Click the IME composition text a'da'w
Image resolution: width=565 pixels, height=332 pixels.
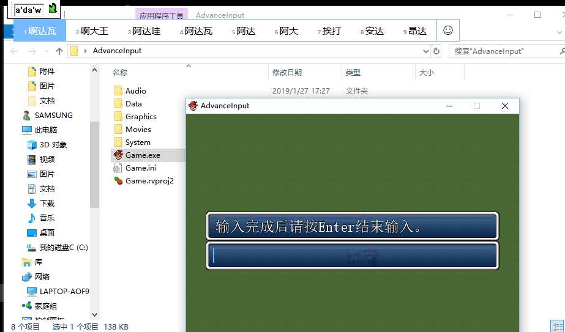[29, 10]
